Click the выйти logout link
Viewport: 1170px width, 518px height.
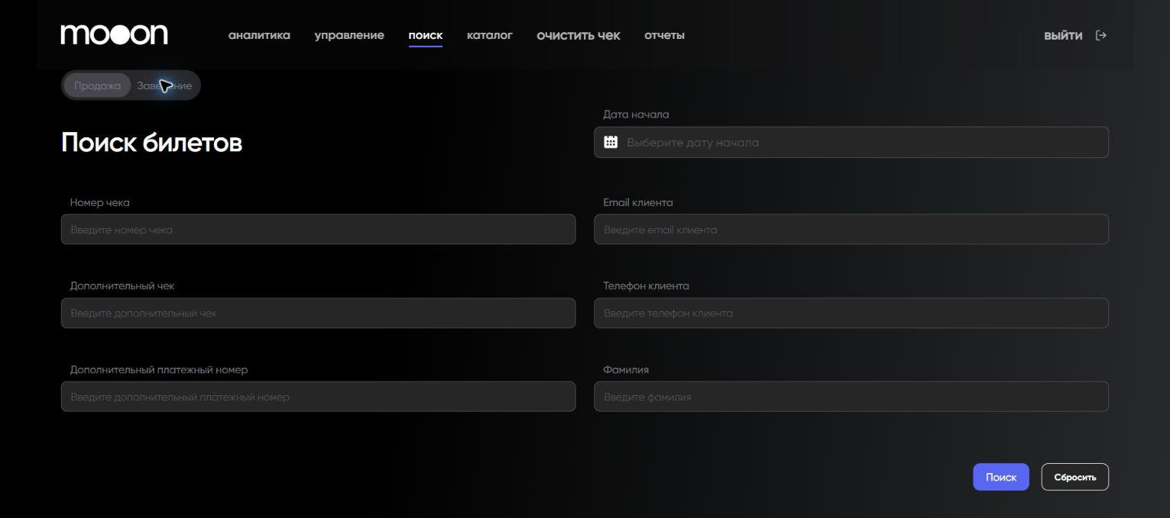coord(1063,35)
